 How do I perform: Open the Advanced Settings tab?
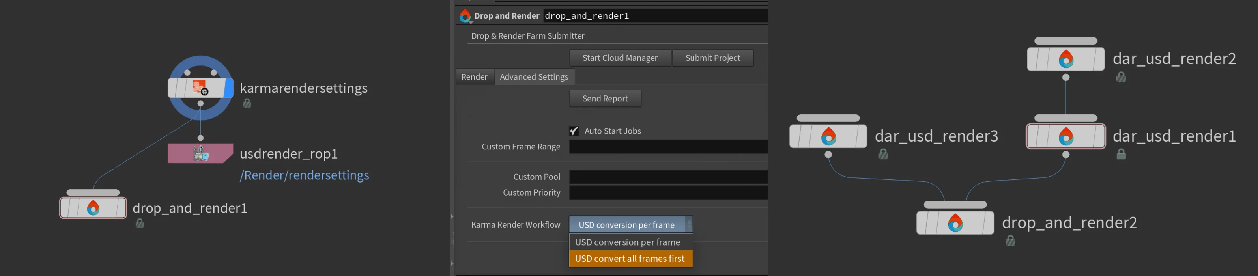coord(534,77)
